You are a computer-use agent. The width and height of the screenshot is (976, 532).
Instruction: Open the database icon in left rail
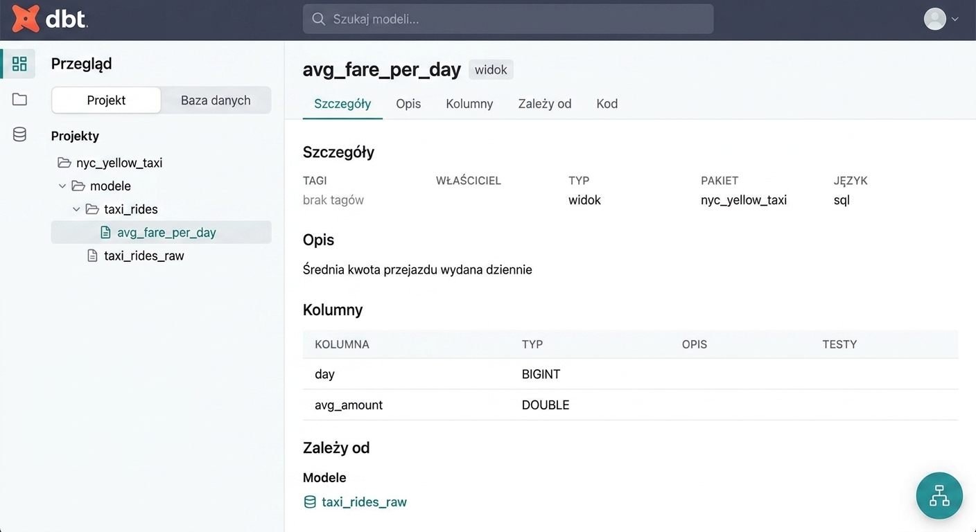pyautogui.click(x=19, y=134)
